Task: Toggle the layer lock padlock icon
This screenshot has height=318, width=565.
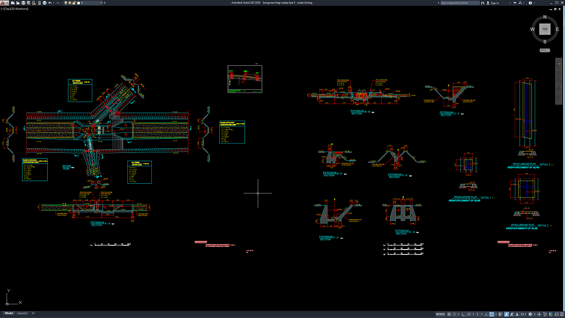Action: (x=75, y=3)
